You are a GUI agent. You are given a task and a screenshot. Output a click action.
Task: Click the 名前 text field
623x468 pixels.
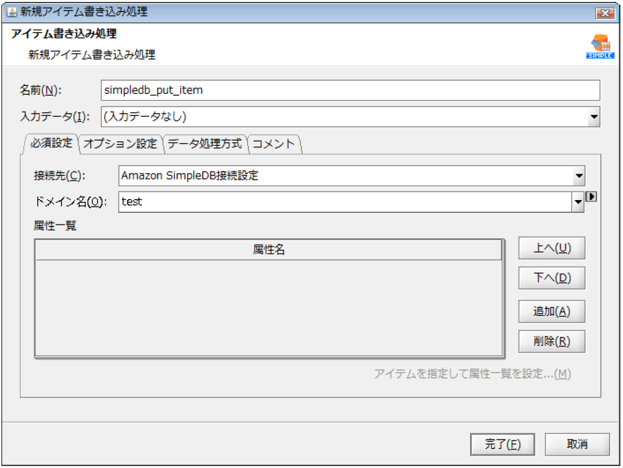tap(350, 90)
